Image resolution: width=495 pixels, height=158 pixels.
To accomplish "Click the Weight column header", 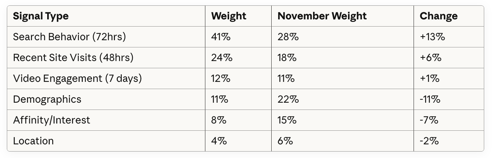I will [229, 16].
